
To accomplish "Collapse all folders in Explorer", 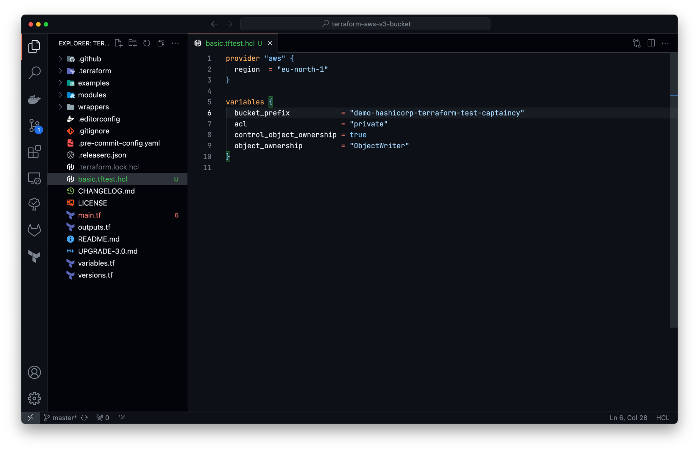I will tap(161, 43).
